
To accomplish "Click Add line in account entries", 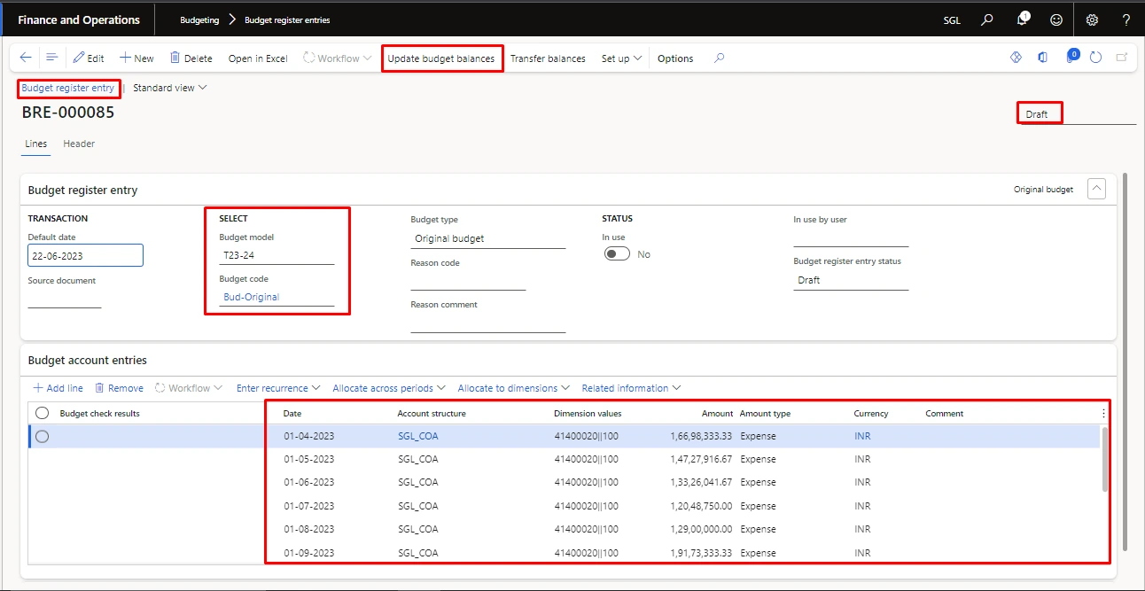I will coord(58,388).
